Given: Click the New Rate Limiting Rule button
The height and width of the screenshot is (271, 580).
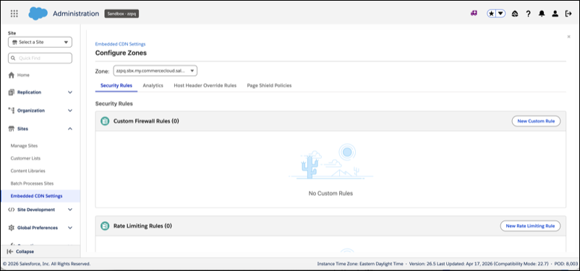Looking at the screenshot, I should [x=530, y=226].
